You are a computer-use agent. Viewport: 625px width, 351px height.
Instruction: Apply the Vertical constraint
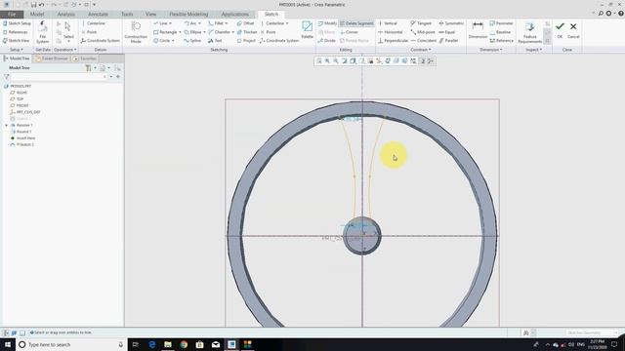click(388, 23)
